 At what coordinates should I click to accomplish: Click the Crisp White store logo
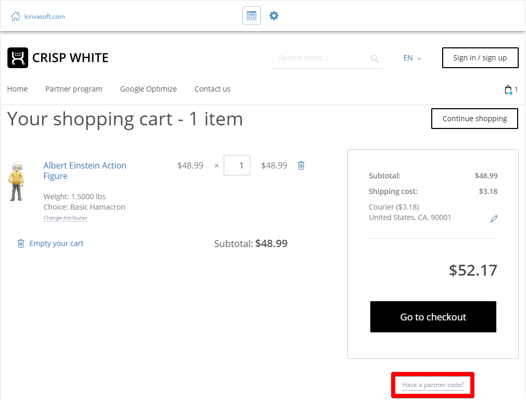coord(58,58)
